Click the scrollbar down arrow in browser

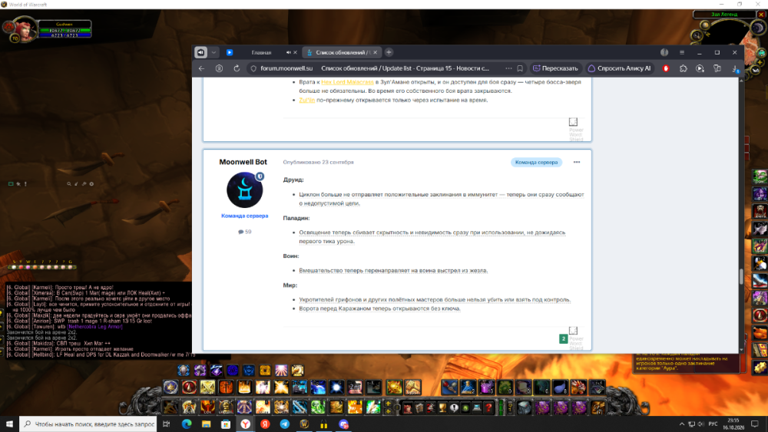741,350
